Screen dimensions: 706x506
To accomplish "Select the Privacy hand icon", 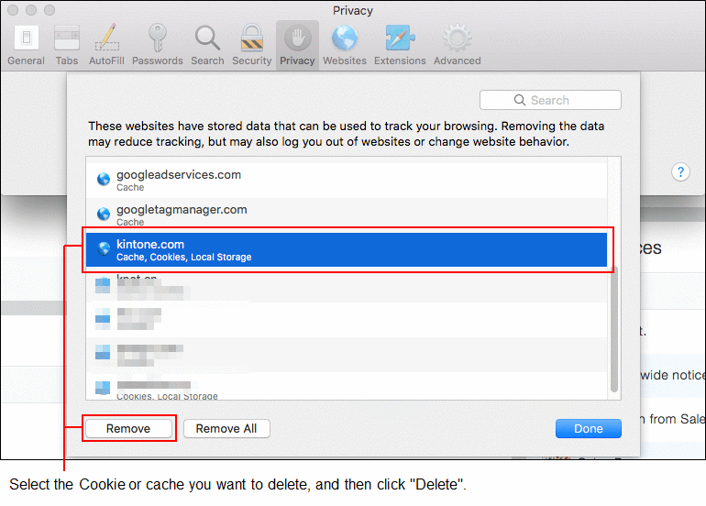I will 297,38.
